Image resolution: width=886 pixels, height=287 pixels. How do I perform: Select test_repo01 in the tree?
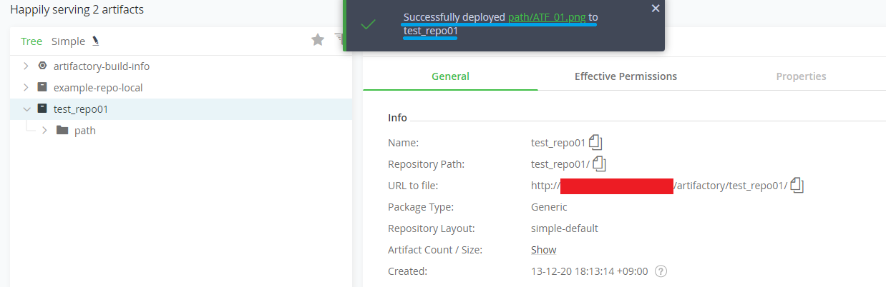(x=81, y=109)
